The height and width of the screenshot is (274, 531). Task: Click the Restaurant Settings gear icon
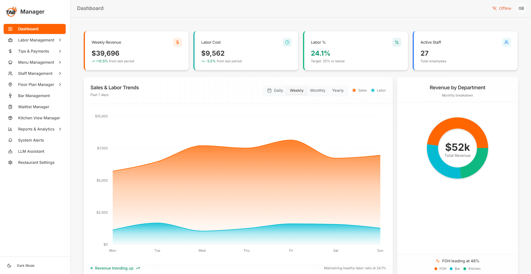pyautogui.click(x=10, y=162)
